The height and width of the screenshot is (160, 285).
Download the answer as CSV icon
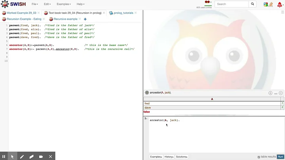pyautogui.click(x=270, y=93)
